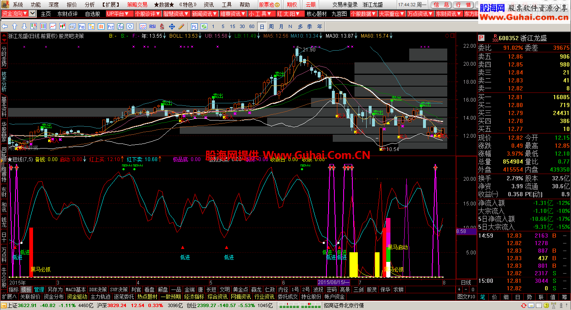571x310 pixels.
Task: Open the 系统 menu
Action: coord(18,5)
